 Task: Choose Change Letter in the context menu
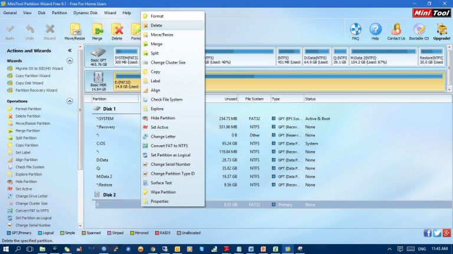pos(173,136)
